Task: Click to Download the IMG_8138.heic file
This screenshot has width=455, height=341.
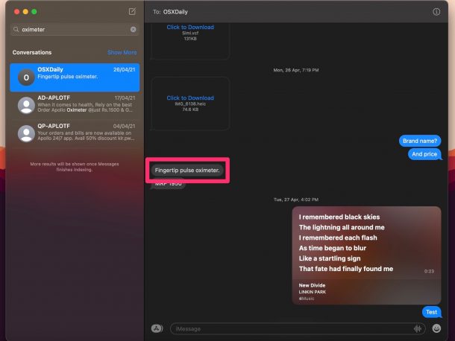Action: (189, 98)
